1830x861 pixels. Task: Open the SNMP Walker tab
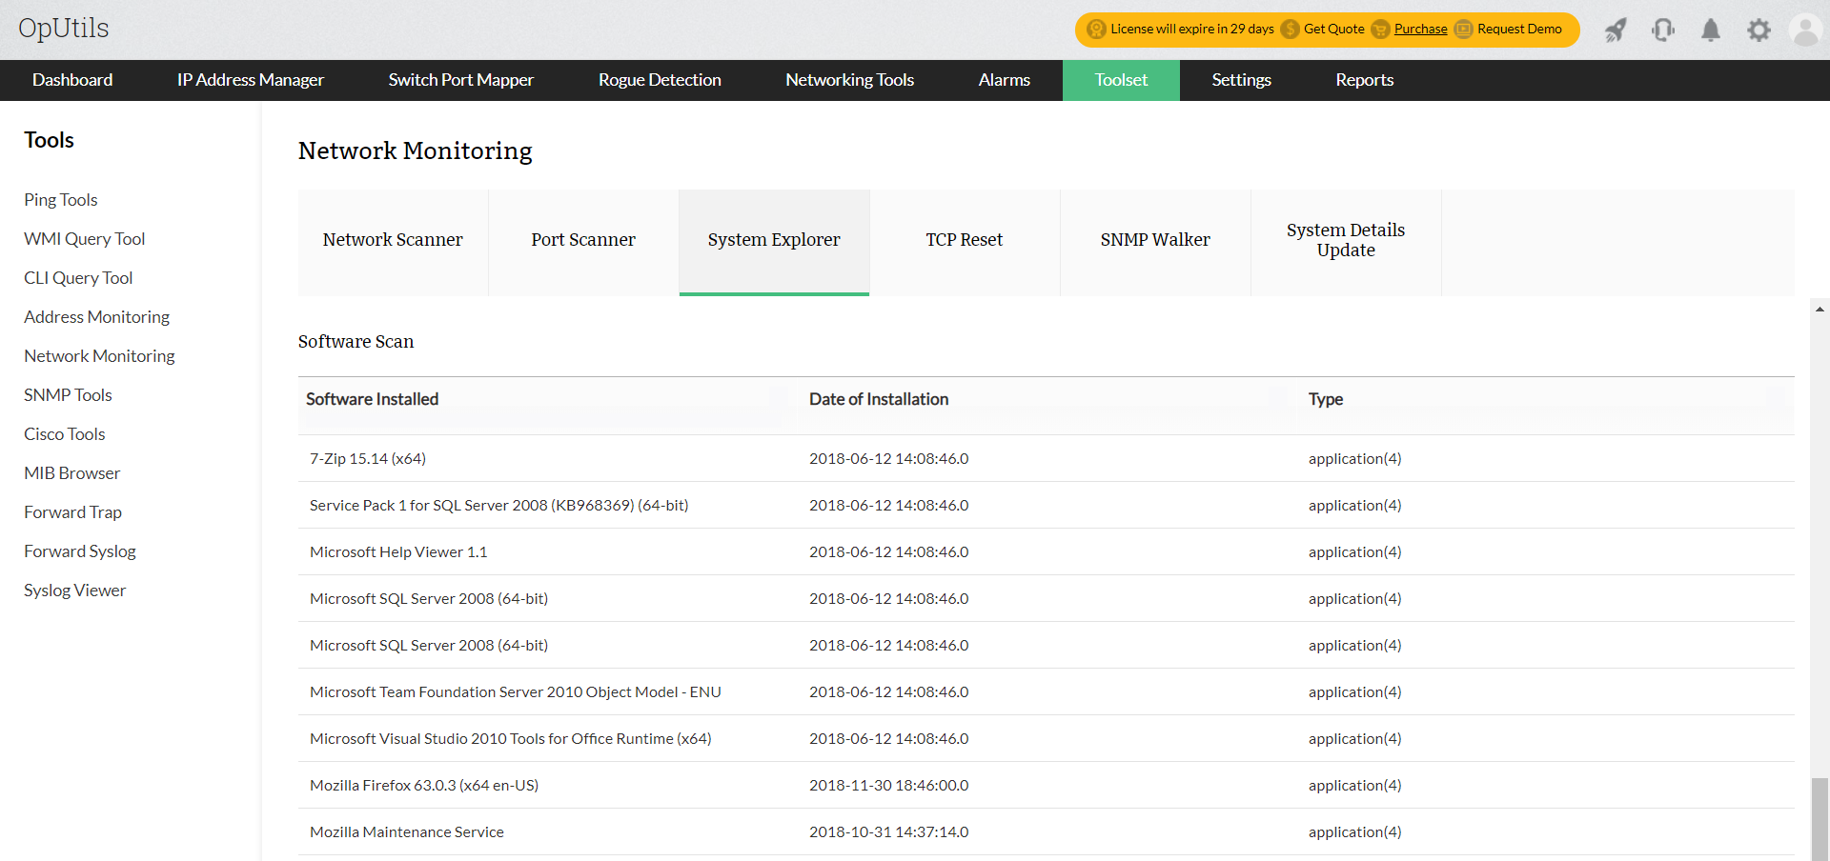(x=1155, y=242)
